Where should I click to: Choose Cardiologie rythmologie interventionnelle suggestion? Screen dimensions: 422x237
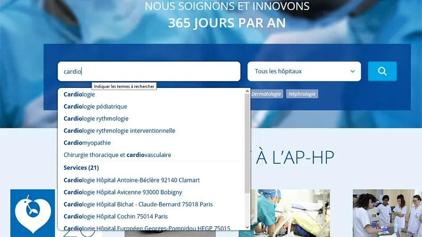120,131
